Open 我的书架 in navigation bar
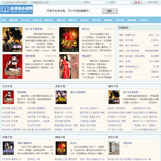Viewport: 161px width, 161px height. (x=13, y=20)
